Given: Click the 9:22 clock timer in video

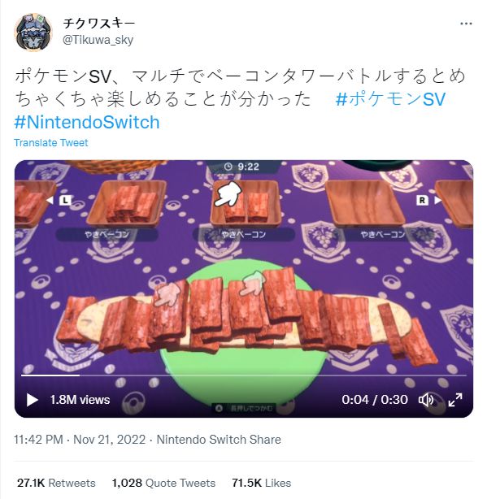Looking at the screenshot, I should click(x=242, y=167).
